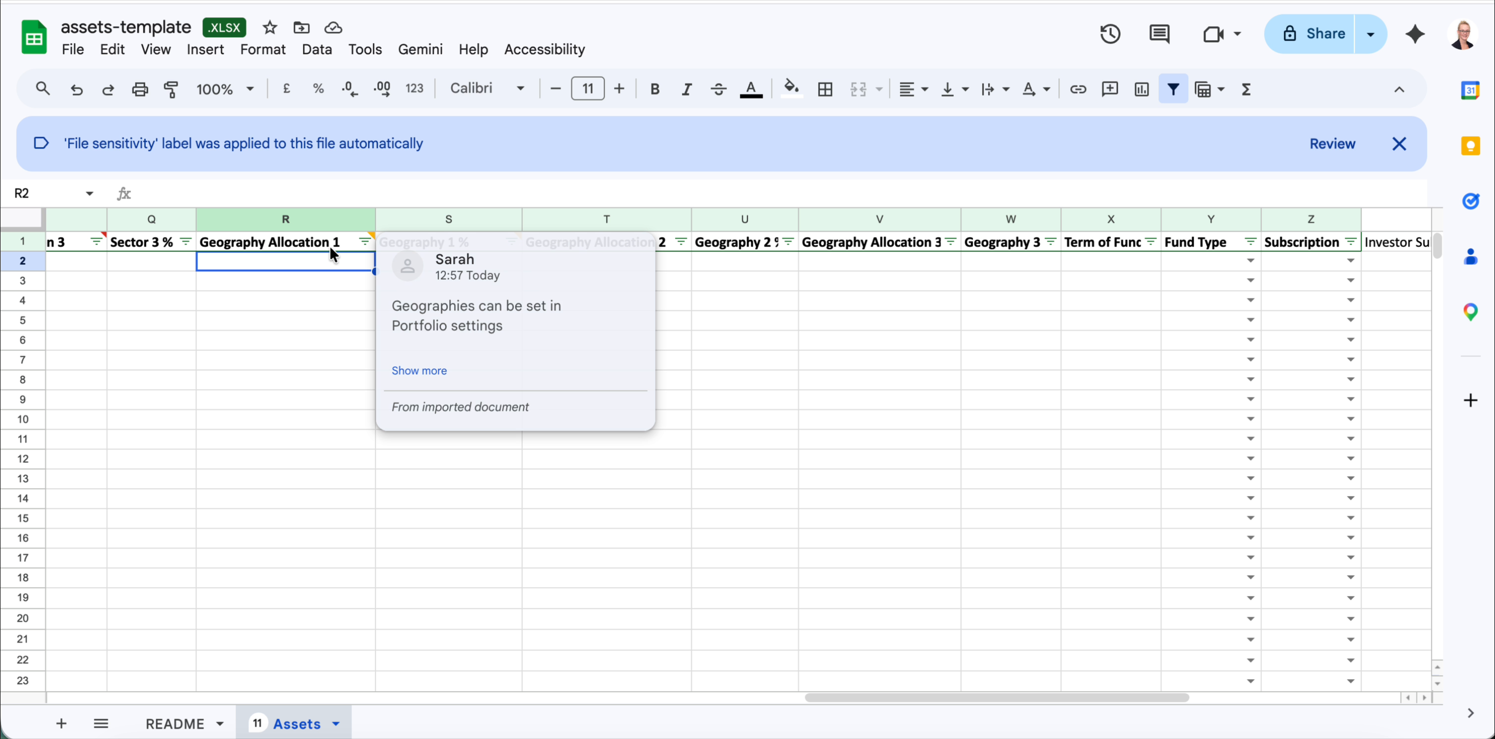Open the borders tool
Viewport: 1495px width, 739px height.
[825, 89]
